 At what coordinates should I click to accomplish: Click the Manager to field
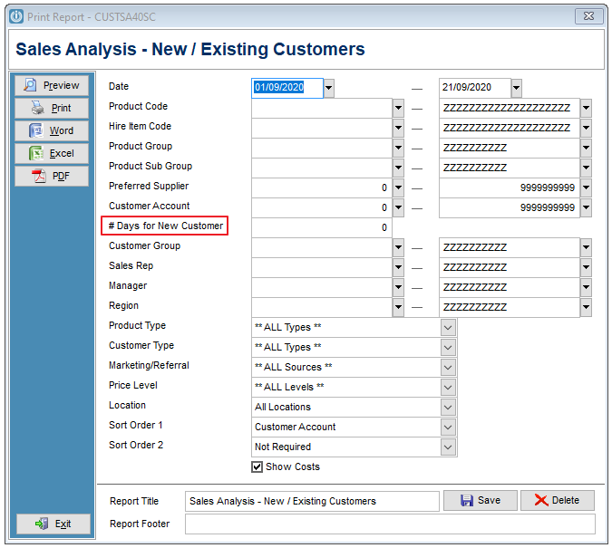[x=510, y=287]
